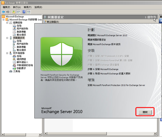The width and height of the screenshot is (162, 137).
Task: Click the 郵件連絡人 icon in tree
Action: (x=14, y=62)
